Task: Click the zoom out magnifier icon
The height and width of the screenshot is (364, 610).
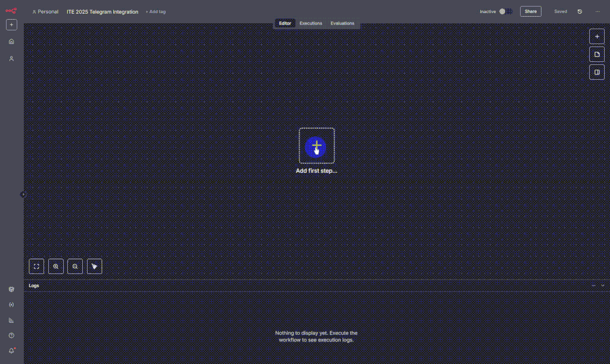Action: tap(75, 266)
